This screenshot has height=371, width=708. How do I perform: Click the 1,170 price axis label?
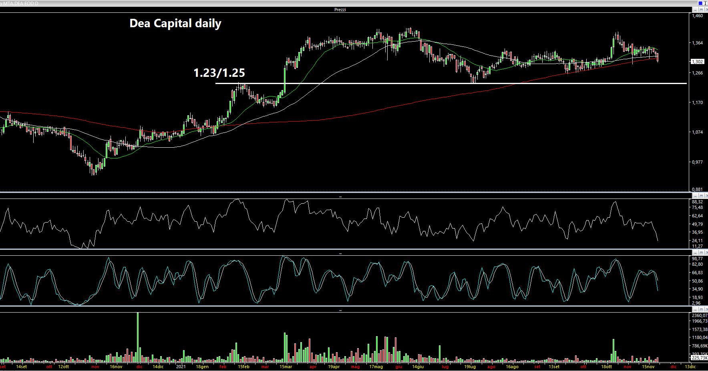(x=698, y=102)
